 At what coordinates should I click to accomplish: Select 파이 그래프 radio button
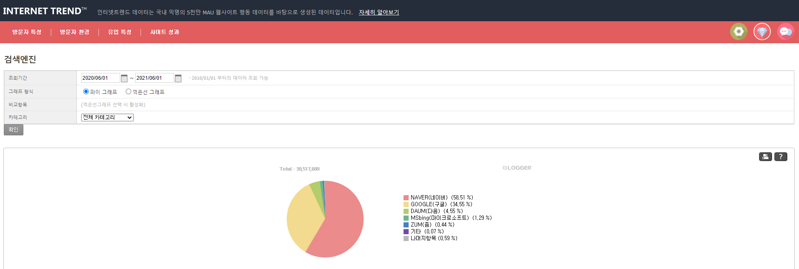click(86, 92)
